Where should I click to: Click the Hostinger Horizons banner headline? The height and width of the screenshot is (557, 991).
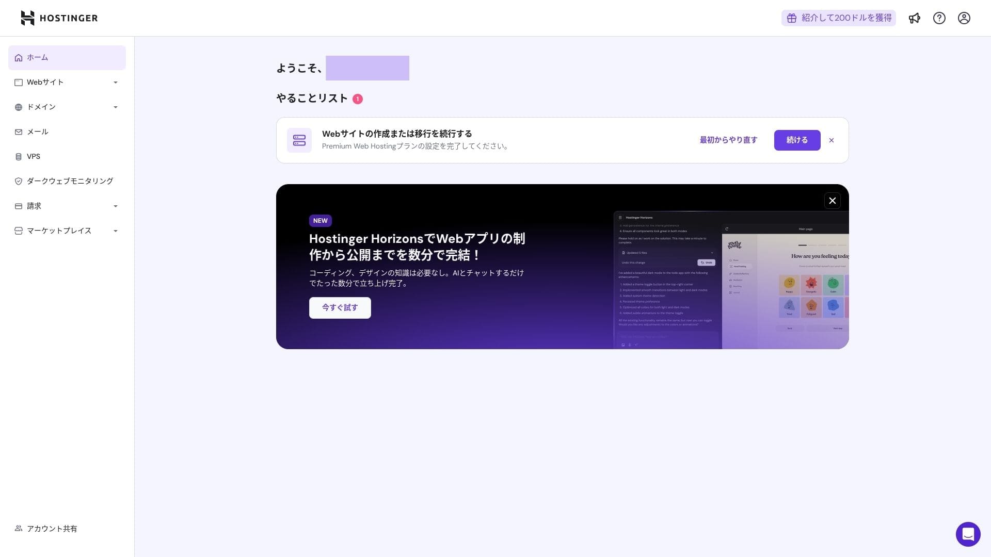pos(417,247)
